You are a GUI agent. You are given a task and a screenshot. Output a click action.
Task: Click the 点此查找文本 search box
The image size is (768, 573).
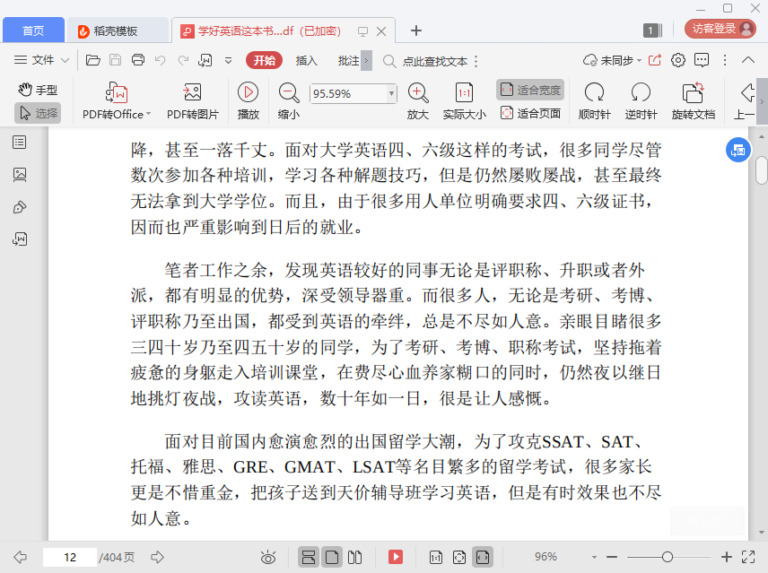pyautogui.click(x=435, y=61)
